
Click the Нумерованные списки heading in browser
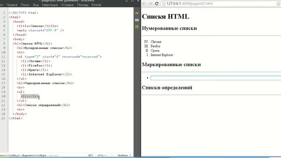[x=169, y=28]
